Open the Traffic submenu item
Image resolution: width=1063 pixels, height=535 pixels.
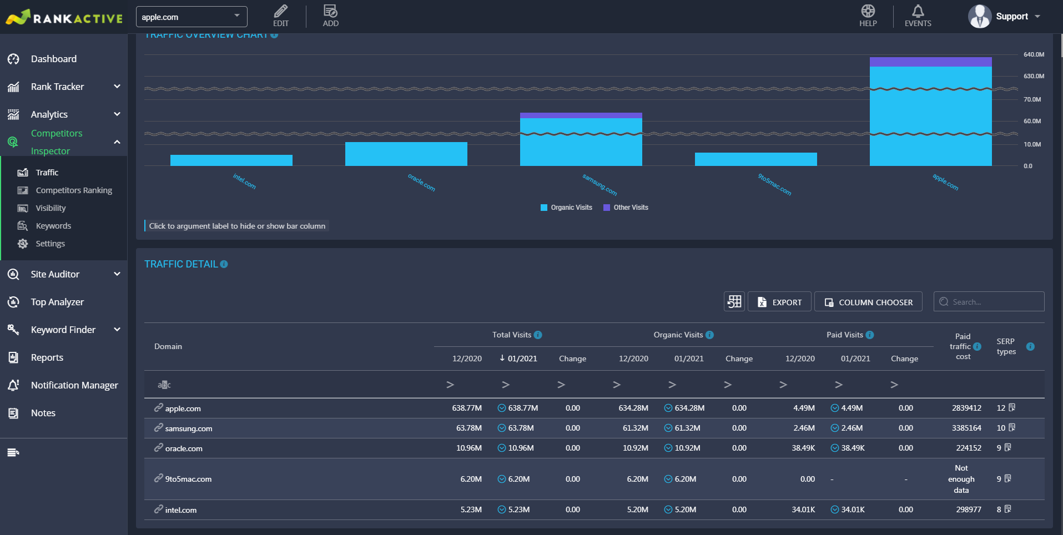(x=47, y=173)
